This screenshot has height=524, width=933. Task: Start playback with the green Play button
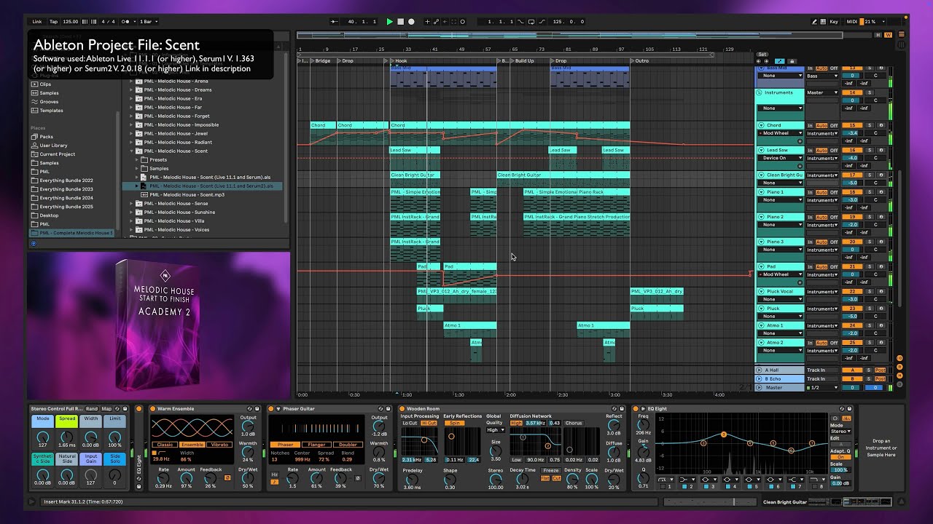tap(390, 22)
